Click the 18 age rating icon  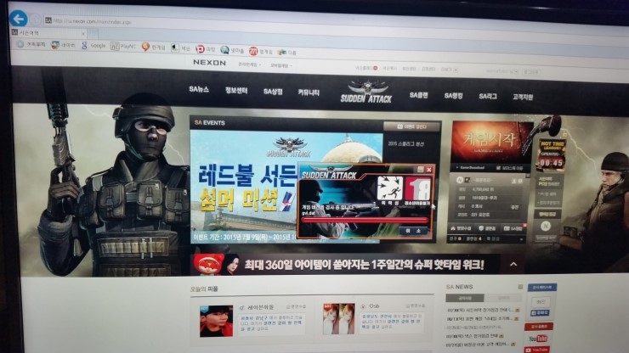[417, 188]
